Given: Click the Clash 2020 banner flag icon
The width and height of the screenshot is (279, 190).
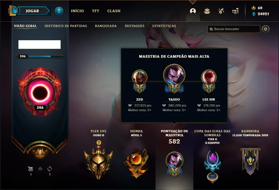Looking at the screenshot, I should tap(250, 161).
